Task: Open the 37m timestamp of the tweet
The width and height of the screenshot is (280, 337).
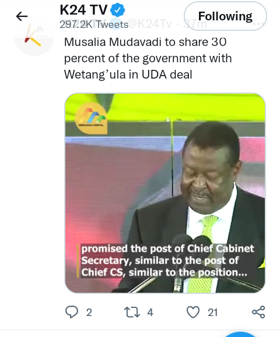Action: click(195, 24)
